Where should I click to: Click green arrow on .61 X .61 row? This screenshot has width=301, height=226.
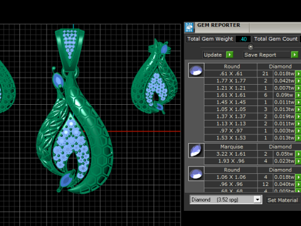(298, 73)
